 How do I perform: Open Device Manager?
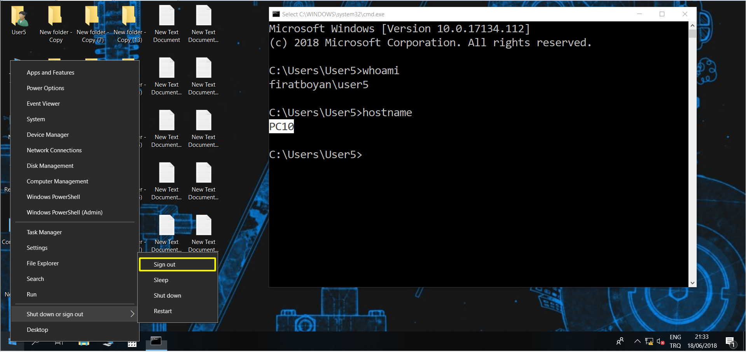coord(75,135)
